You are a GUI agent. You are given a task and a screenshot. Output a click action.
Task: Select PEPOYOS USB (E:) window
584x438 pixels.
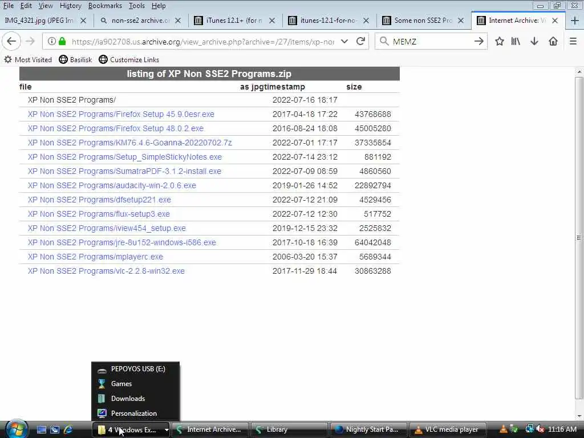136,369
